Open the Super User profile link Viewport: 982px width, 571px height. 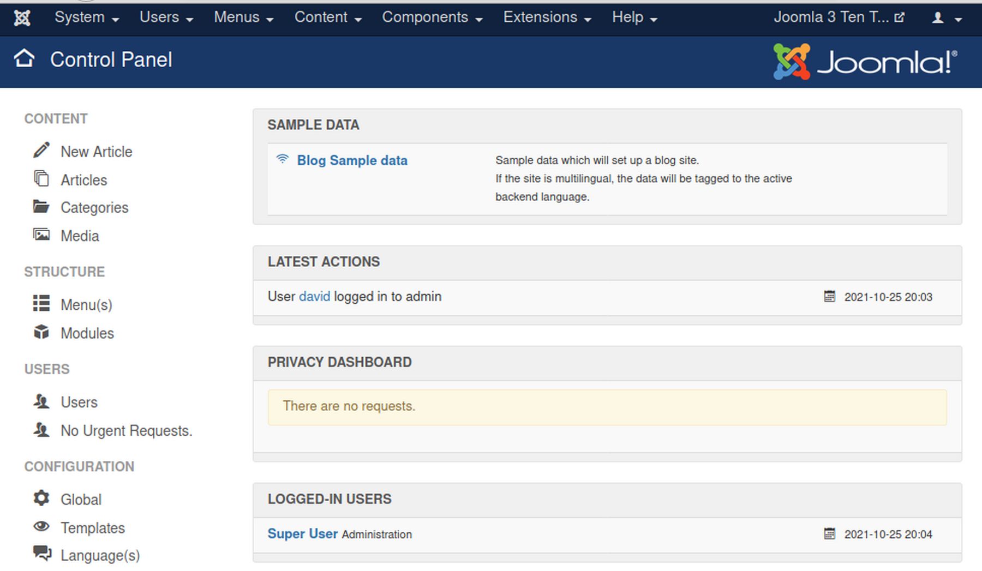[x=303, y=533]
